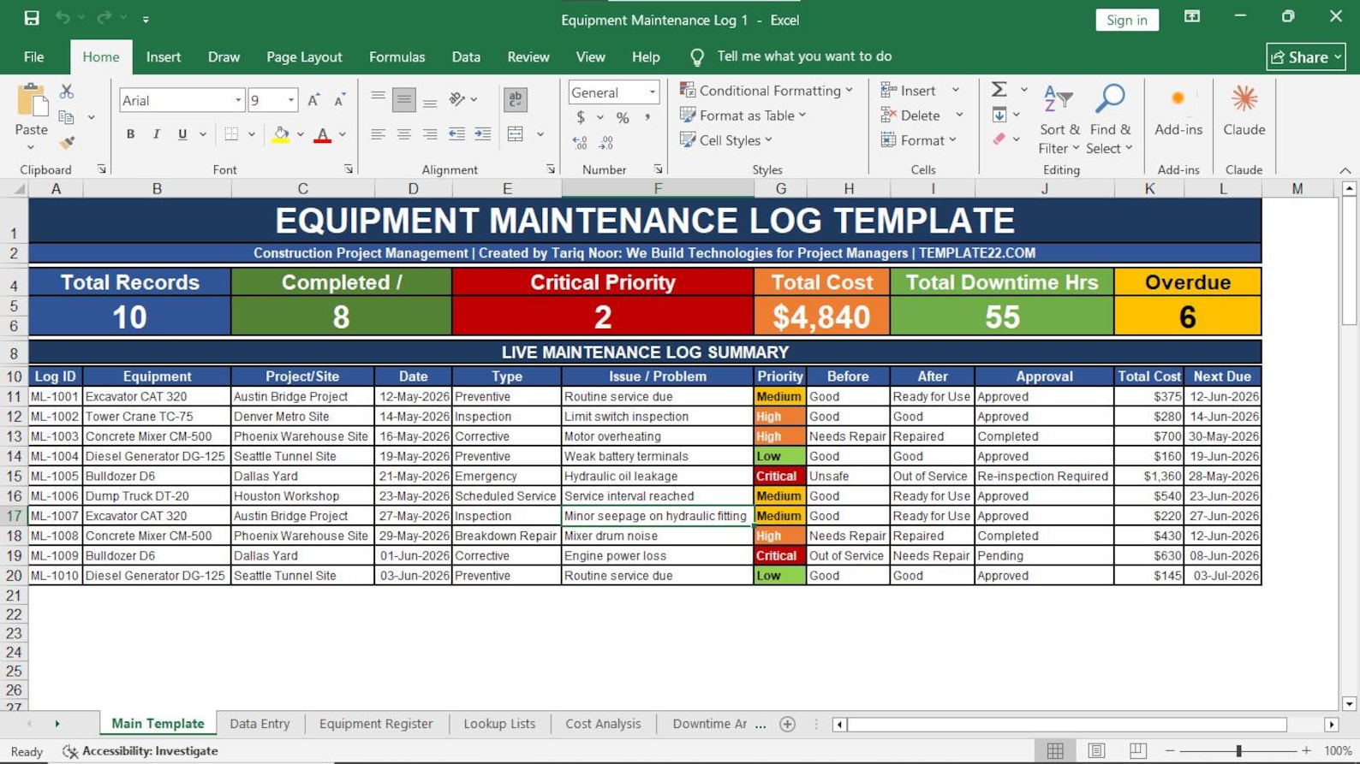This screenshot has width=1360, height=764.
Task: Toggle Middle Align button
Action: (404, 100)
